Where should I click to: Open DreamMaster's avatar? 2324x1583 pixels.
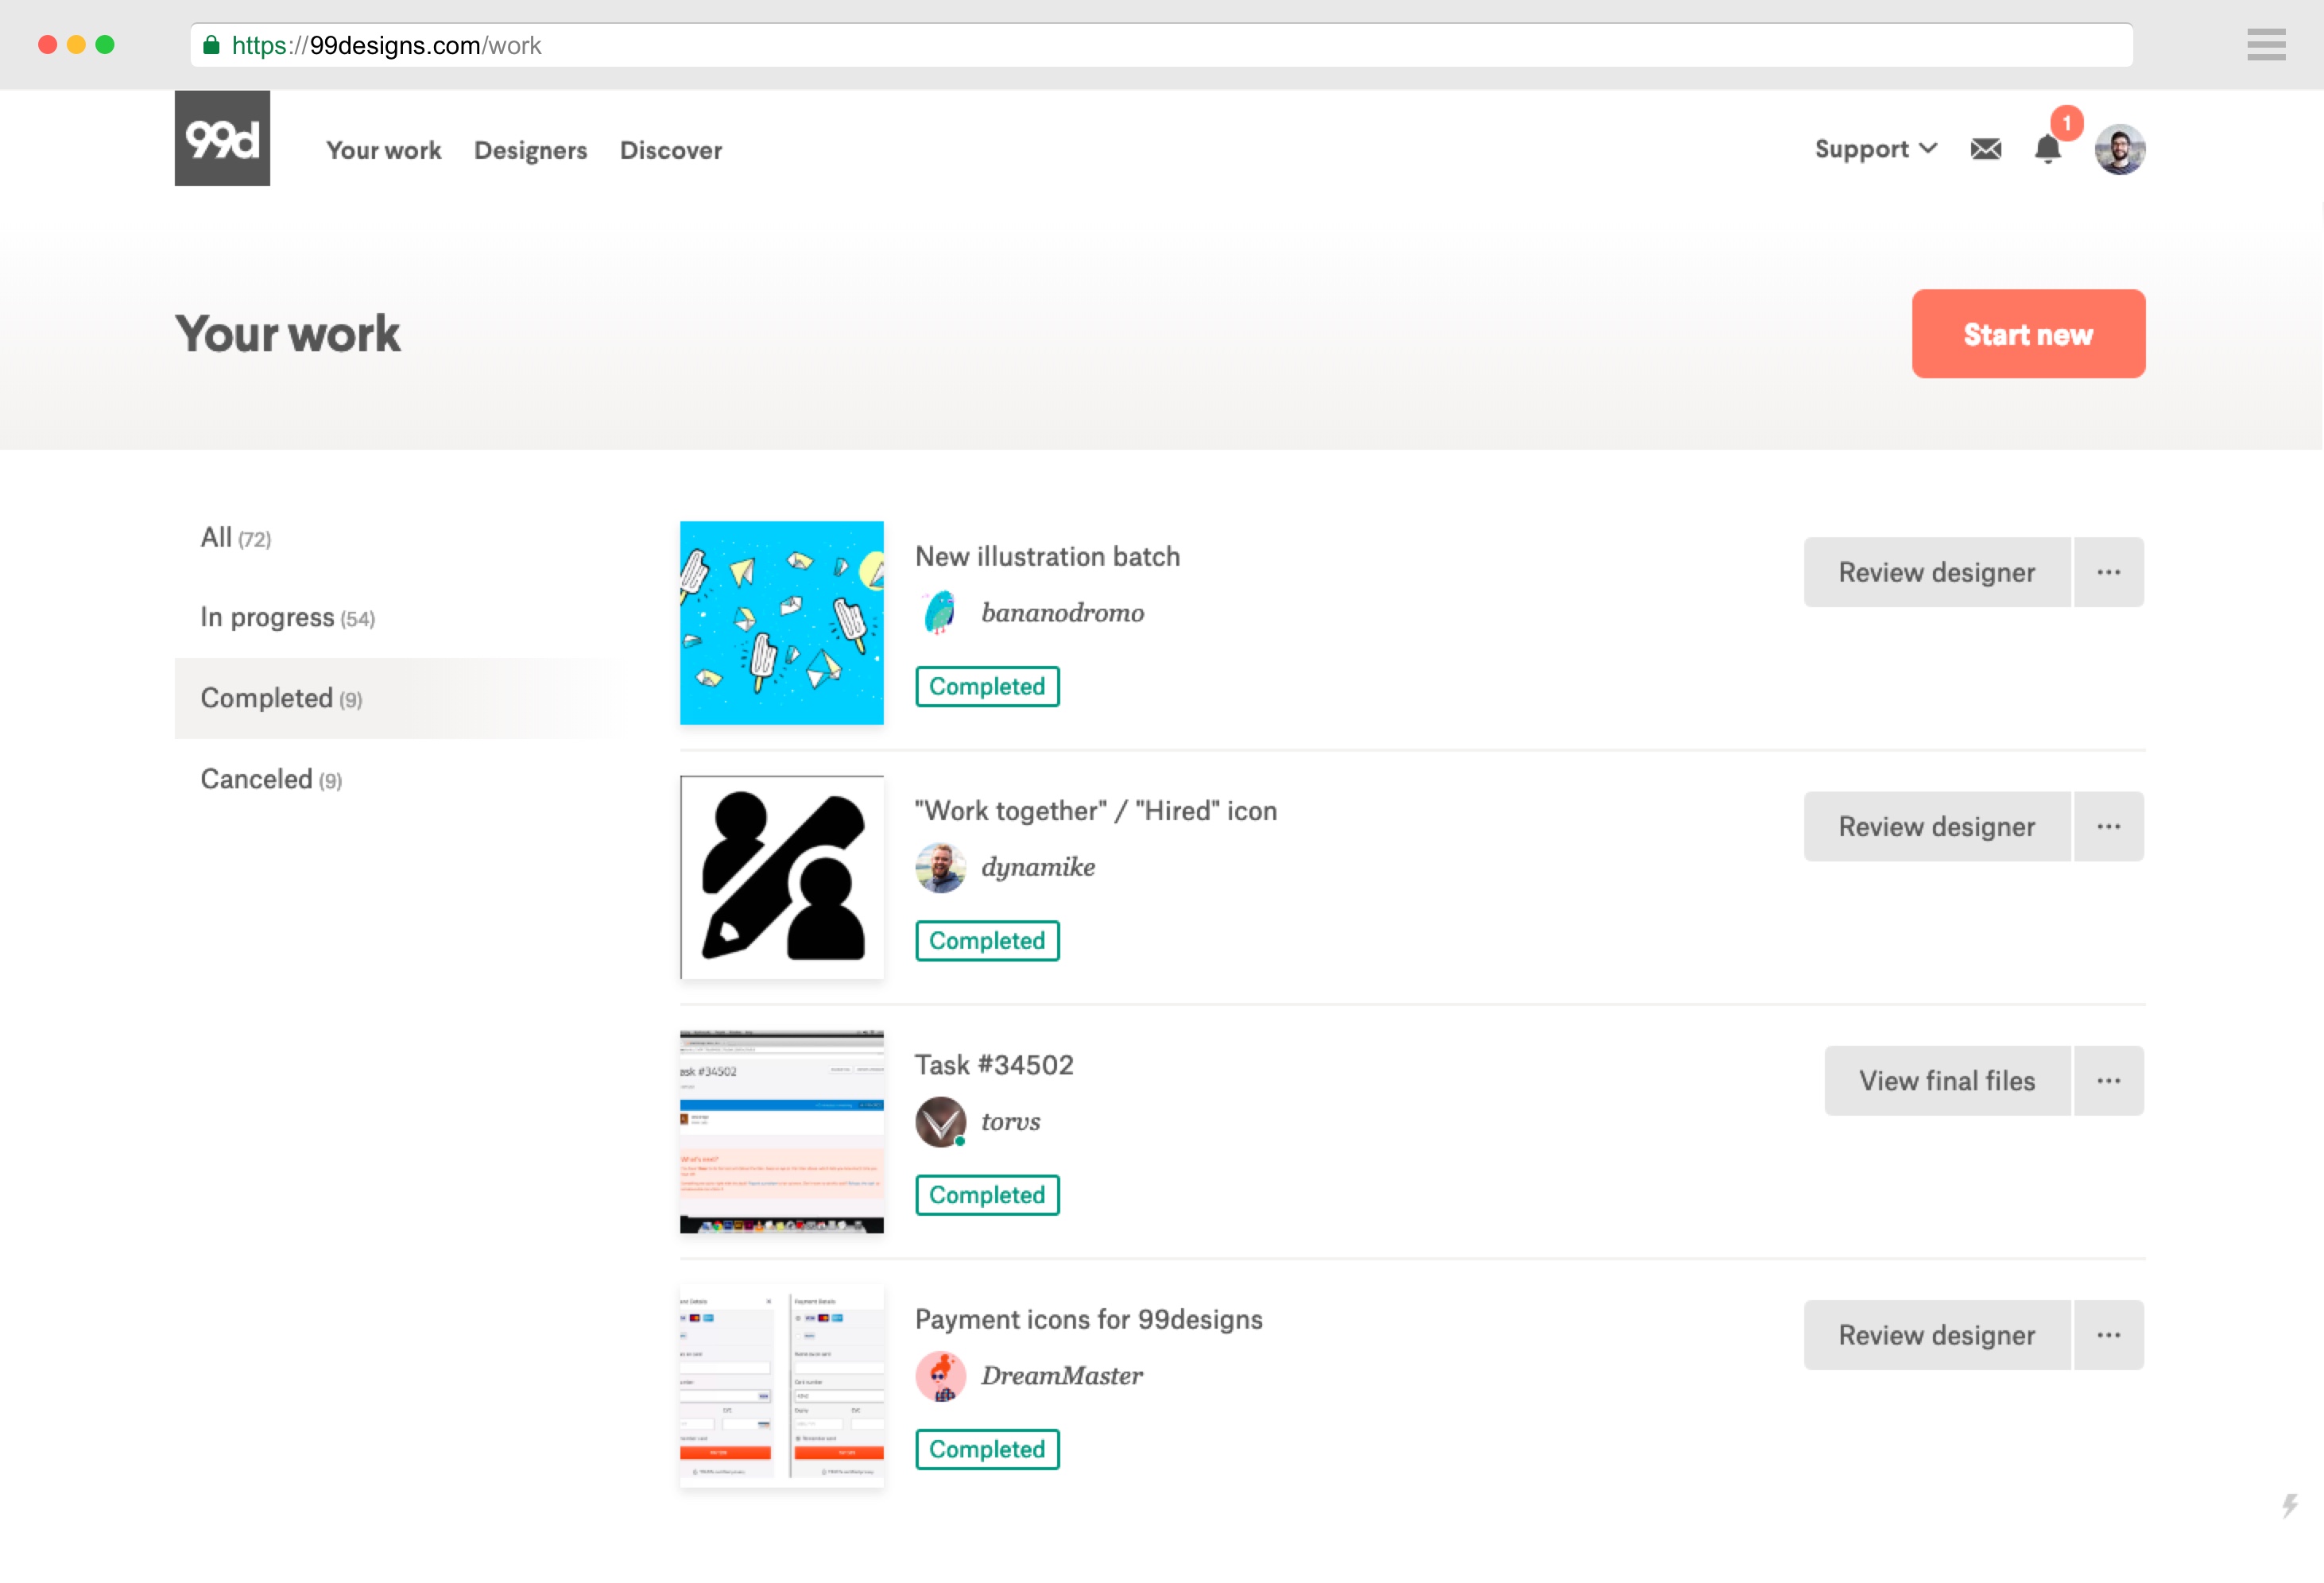tap(940, 1376)
